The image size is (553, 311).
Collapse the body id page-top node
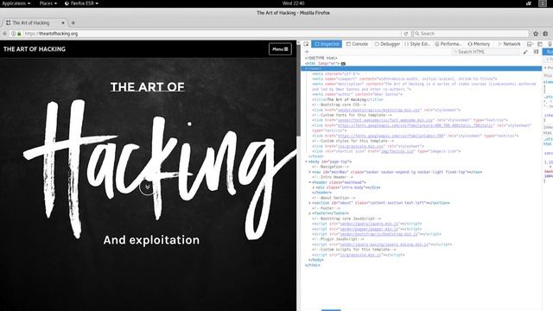307,162
